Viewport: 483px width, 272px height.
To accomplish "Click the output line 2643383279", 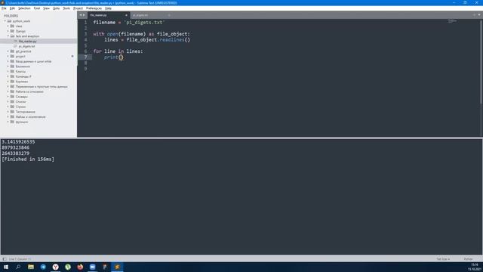I will [x=15, y=153].
